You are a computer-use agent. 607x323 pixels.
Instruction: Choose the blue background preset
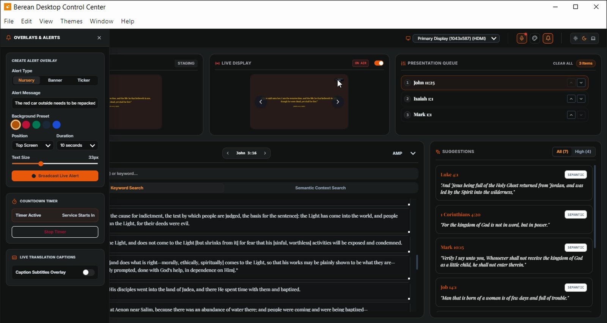click(x=57, y=125)
